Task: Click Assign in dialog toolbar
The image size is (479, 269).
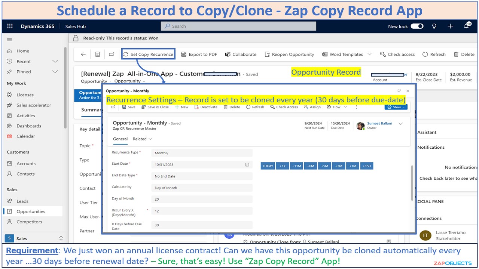Action: [312, 107]
